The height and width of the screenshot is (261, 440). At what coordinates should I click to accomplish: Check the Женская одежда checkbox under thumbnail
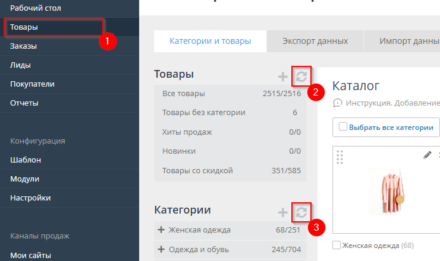337,245
